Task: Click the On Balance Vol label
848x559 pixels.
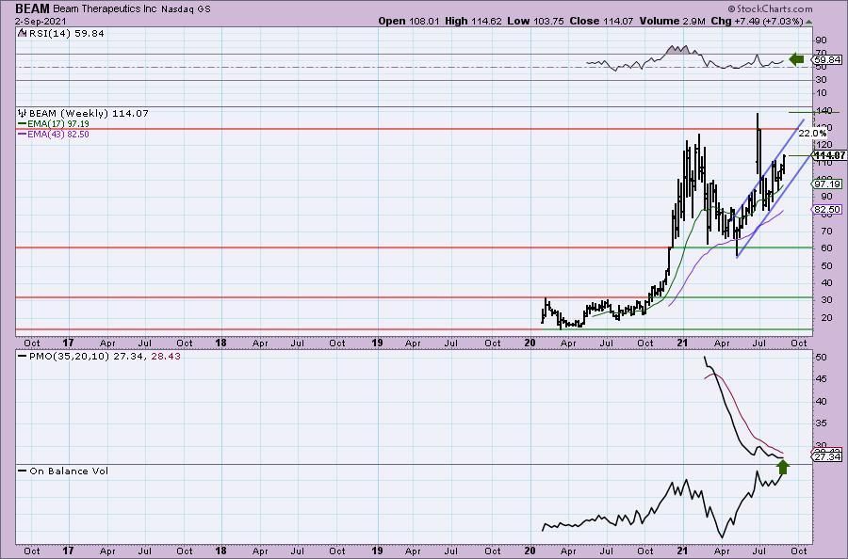Action: click(69, 471)
